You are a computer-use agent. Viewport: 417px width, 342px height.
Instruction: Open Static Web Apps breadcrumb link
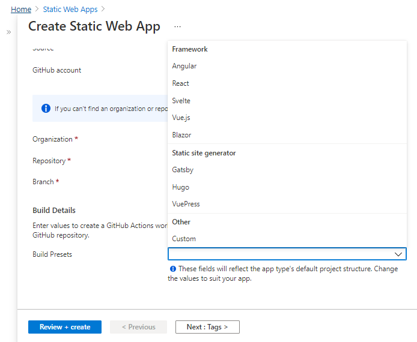[x=70, y=10]
